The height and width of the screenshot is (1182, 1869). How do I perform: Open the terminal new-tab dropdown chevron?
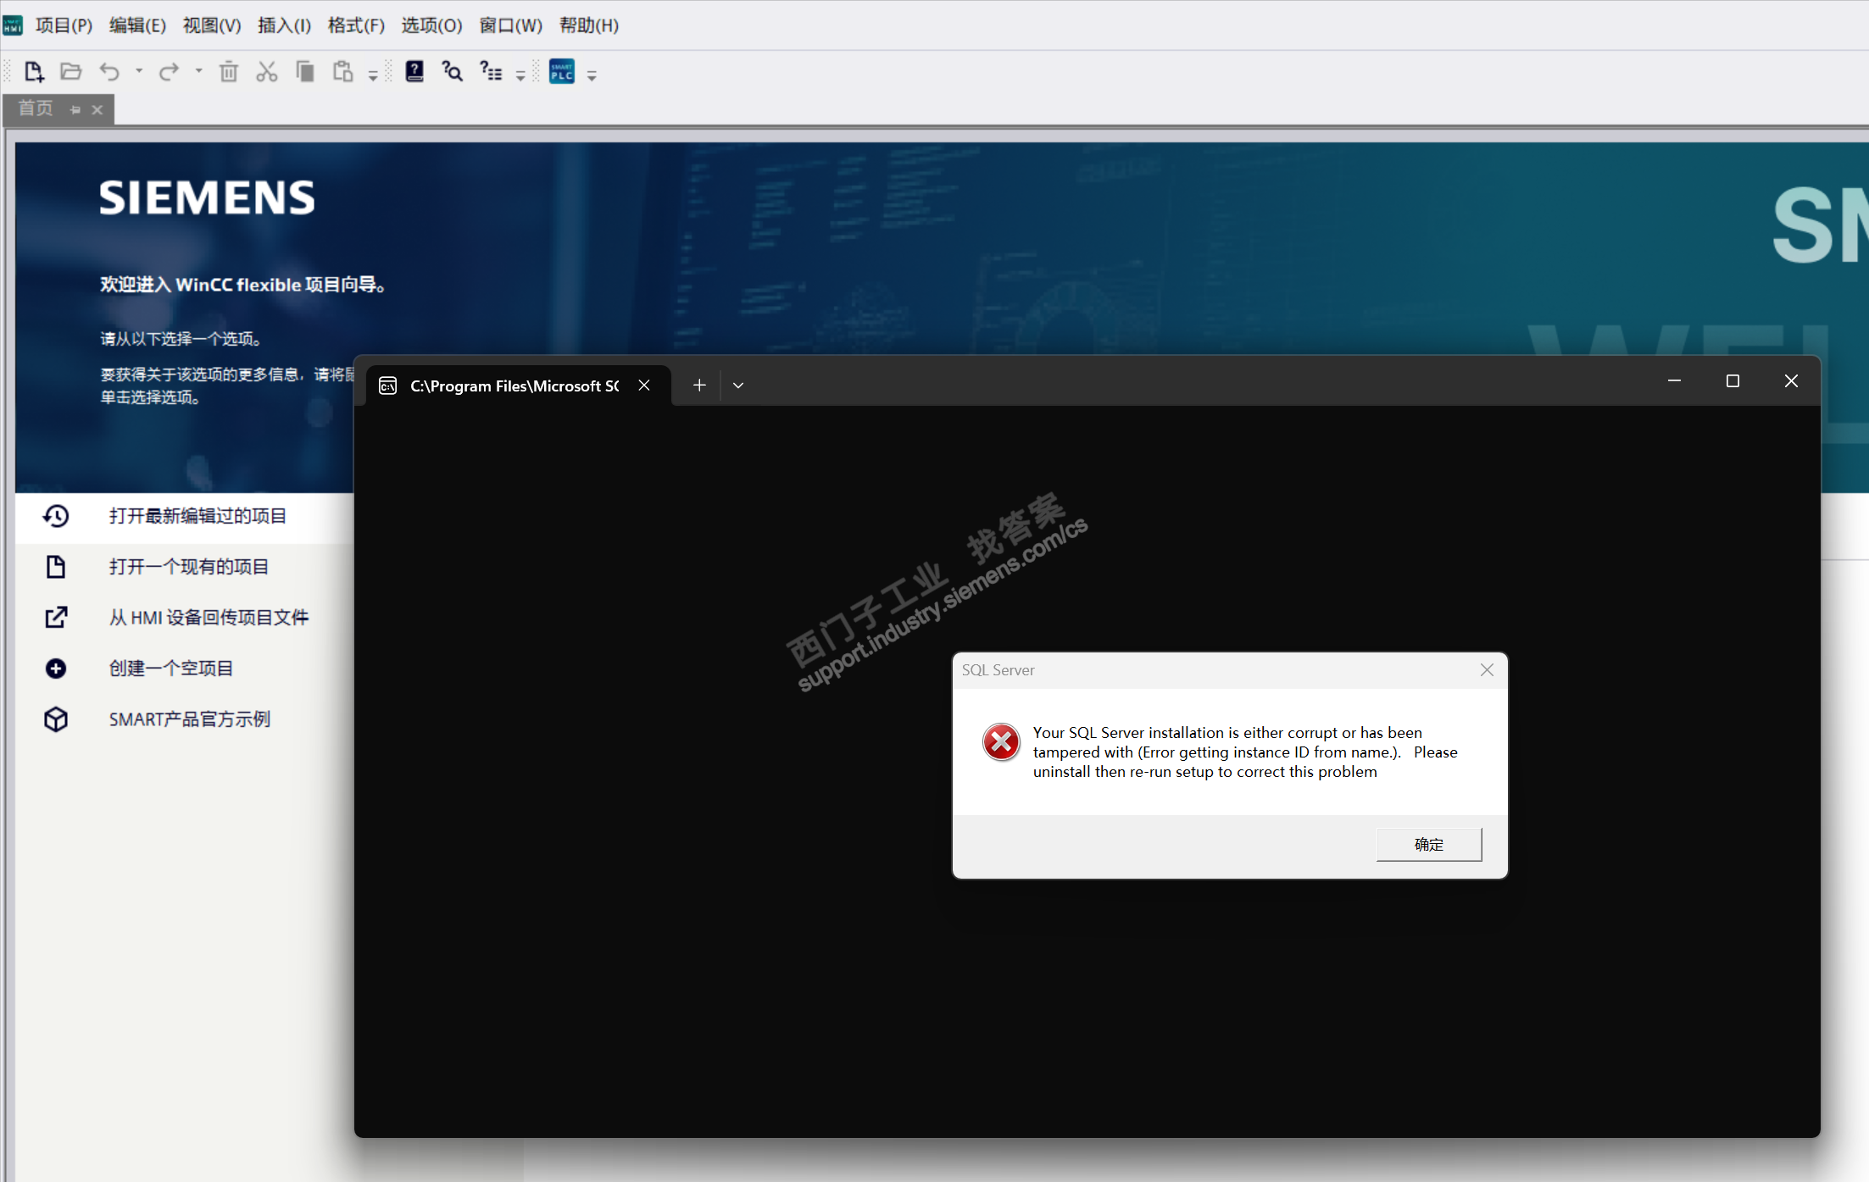tap(738, 386)
